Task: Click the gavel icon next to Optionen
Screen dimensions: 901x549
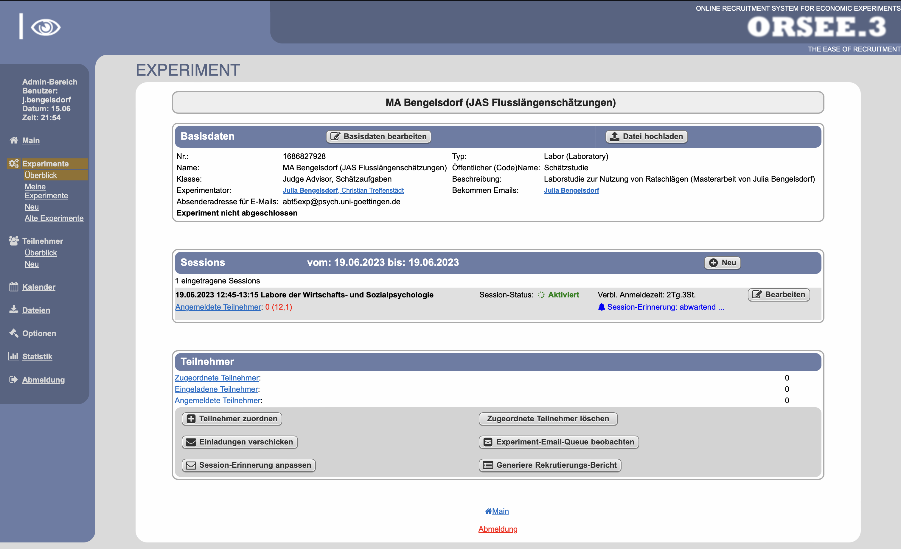Action: (13, 333)
